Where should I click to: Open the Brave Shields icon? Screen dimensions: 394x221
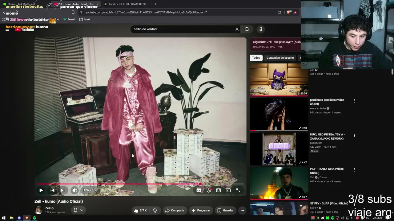pos(288,12)
